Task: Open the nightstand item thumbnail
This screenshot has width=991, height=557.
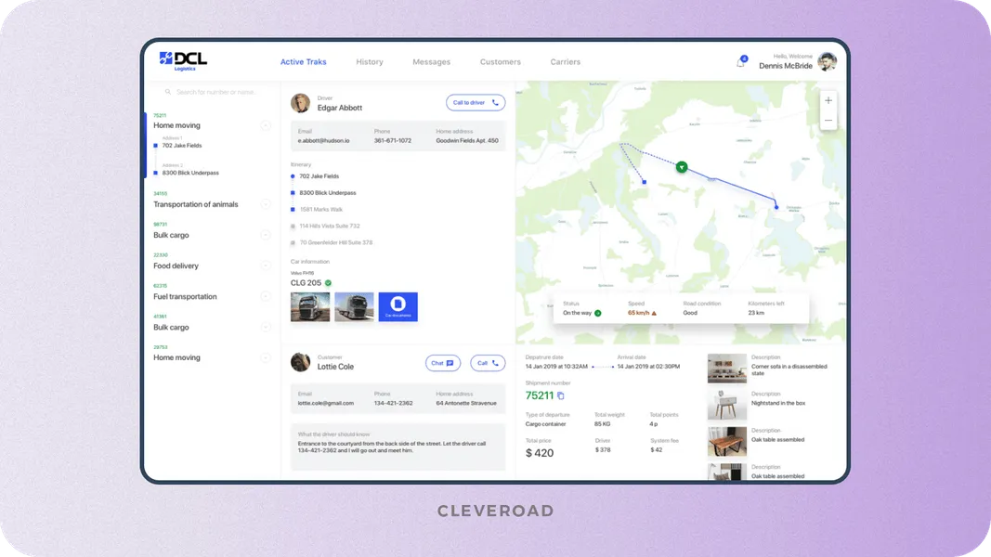Action: (727, 405)
